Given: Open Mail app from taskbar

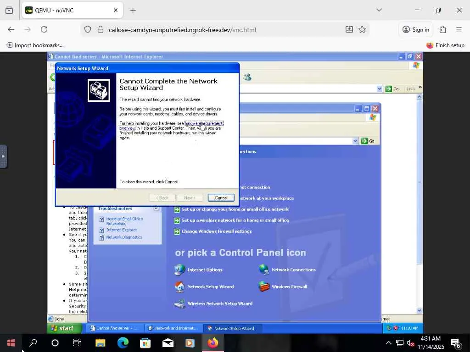Looking at the screenshot, I should pos(168,343).
